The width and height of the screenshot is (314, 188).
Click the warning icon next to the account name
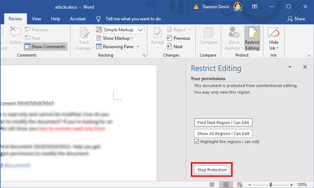tap(196, 7)
